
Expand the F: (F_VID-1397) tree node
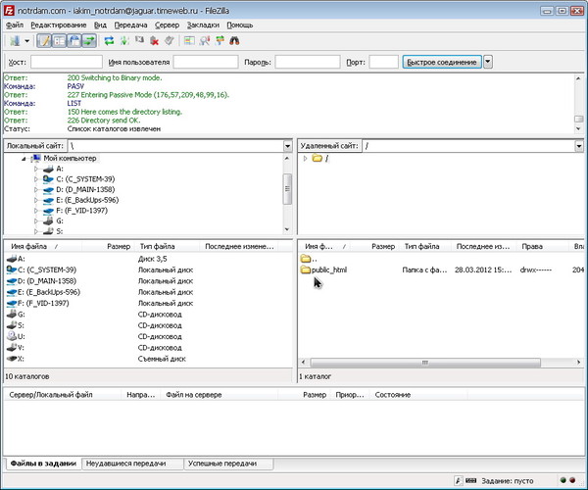[36, 211]
